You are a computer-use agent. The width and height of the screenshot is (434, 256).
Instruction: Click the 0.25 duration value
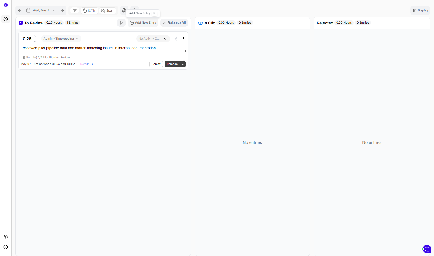[27, 39]
